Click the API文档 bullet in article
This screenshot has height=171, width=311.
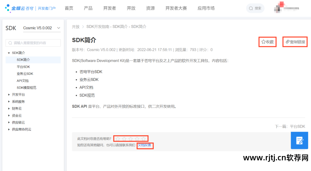86,88
